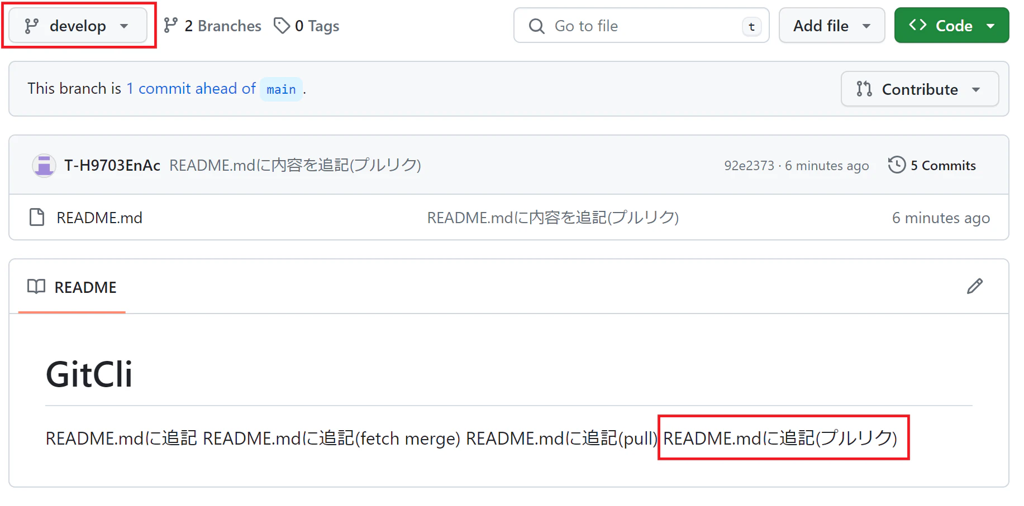Expand the Add file dropdown
This screenshot has height=506, width=1024.
pyautogui.click(x=832, y=26)
